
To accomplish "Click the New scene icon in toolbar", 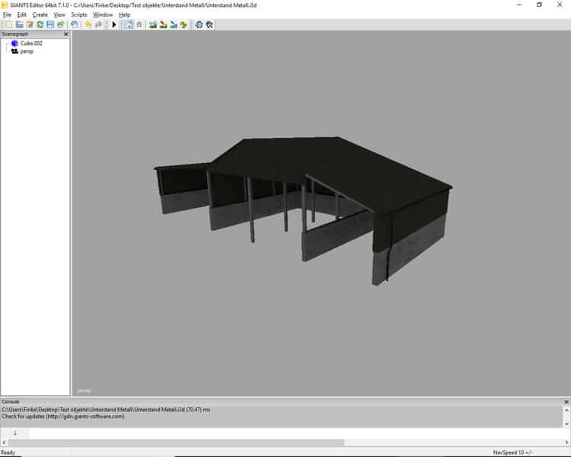I will coord(8,24).
